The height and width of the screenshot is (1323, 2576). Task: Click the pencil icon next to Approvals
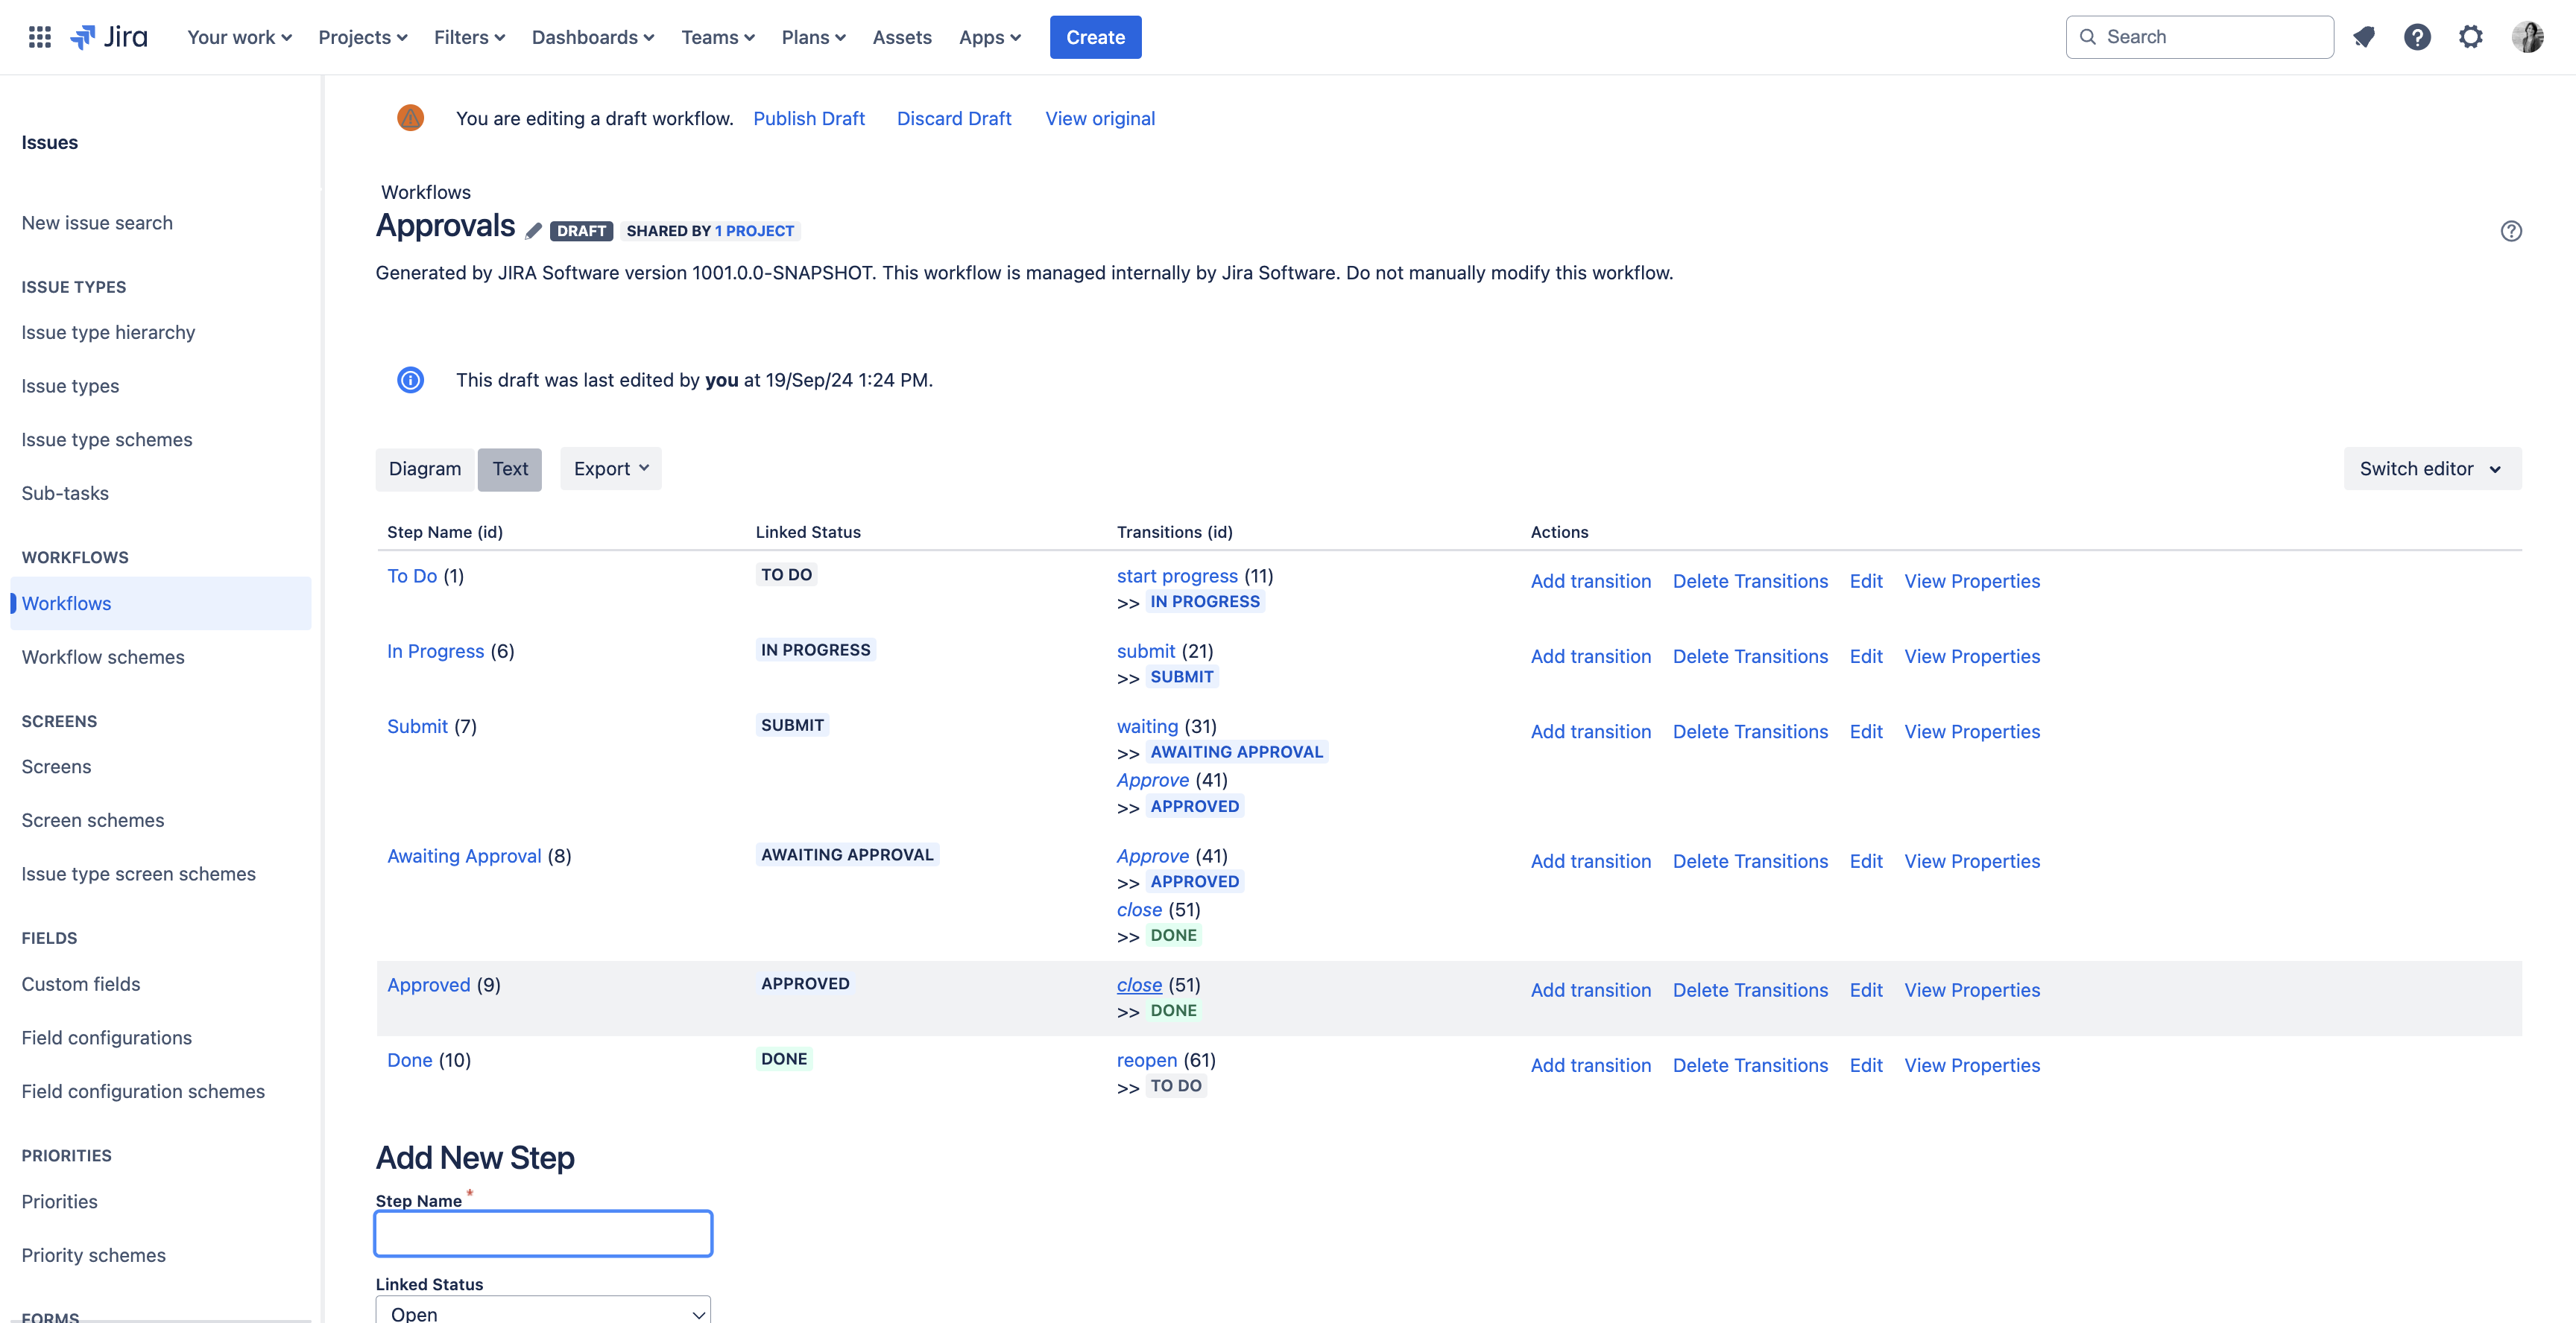coord(533,231)
